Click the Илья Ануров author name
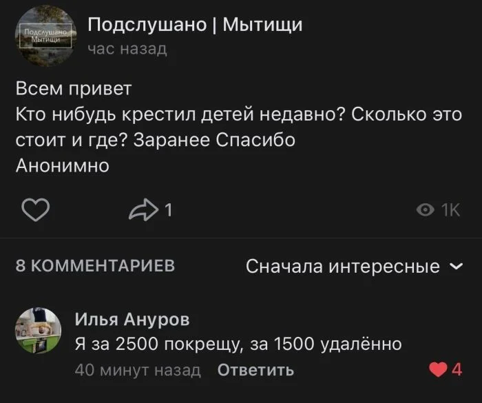This screenshot has width=482, height=403. click(132, 319)
